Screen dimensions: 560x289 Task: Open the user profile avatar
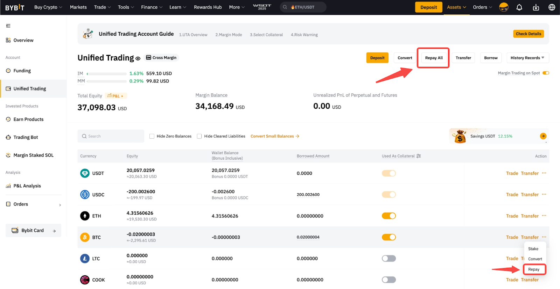(x=504, y=7)
